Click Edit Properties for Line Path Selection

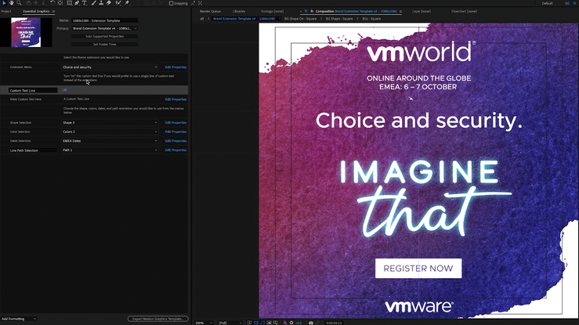pyautogui.click(x=176, y=150)
